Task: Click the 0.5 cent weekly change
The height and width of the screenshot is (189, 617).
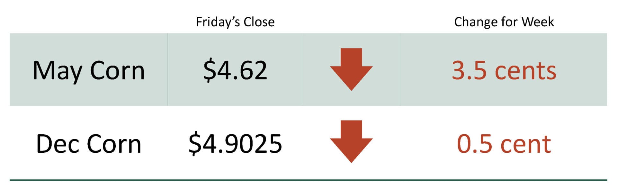Action: tap(504, 143)
